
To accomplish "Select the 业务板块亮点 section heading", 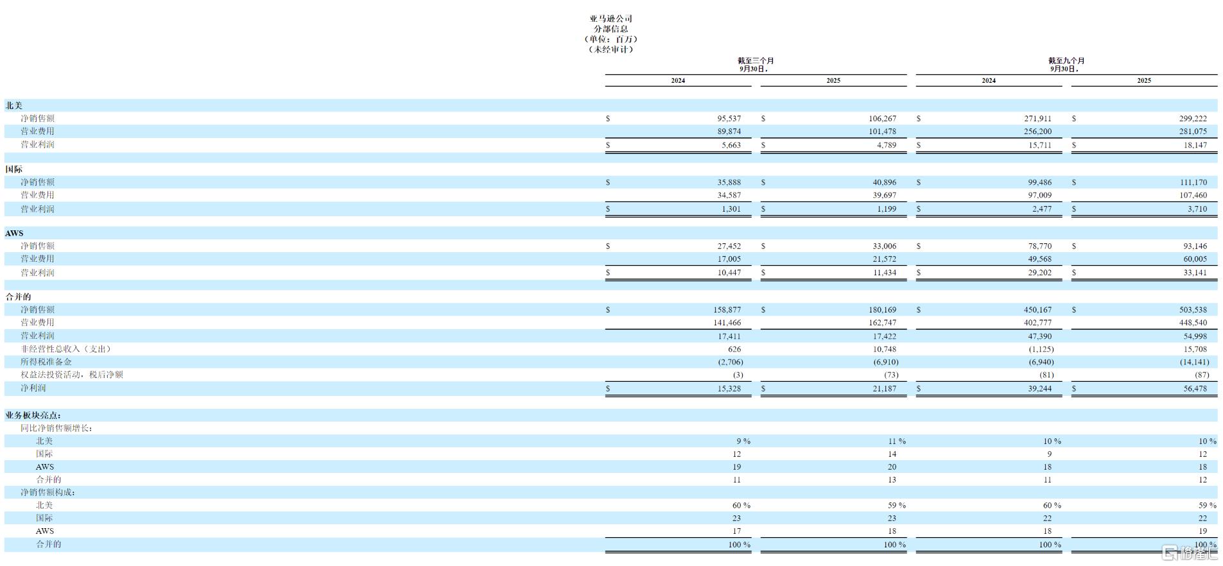I will pyautogui.click(x=33, y=416).
